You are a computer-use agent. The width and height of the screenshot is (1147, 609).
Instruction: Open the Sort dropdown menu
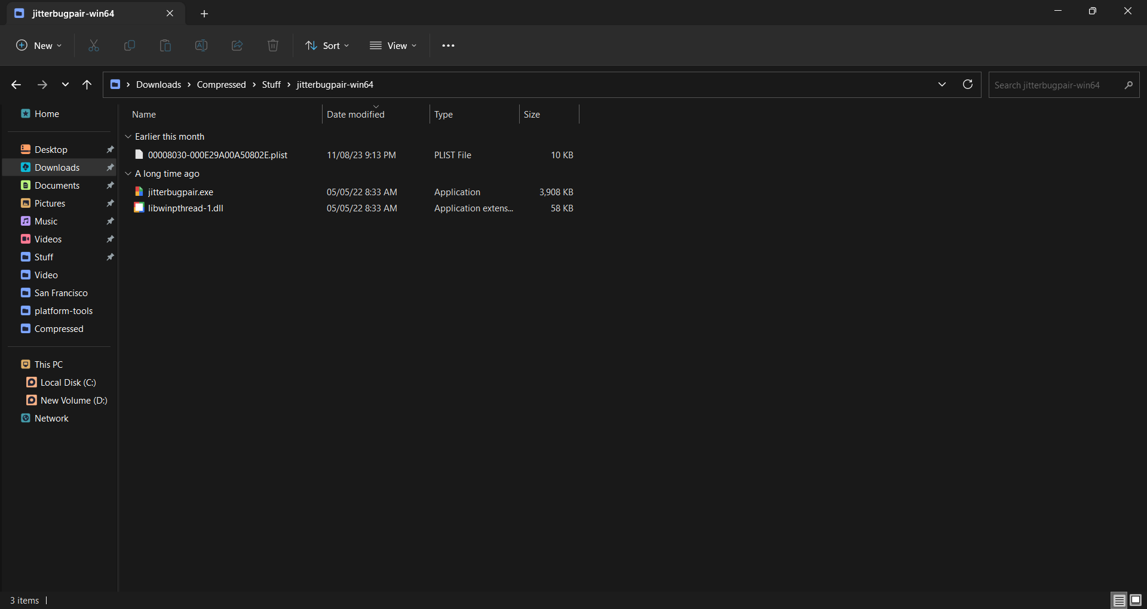(x=327, y=45)
